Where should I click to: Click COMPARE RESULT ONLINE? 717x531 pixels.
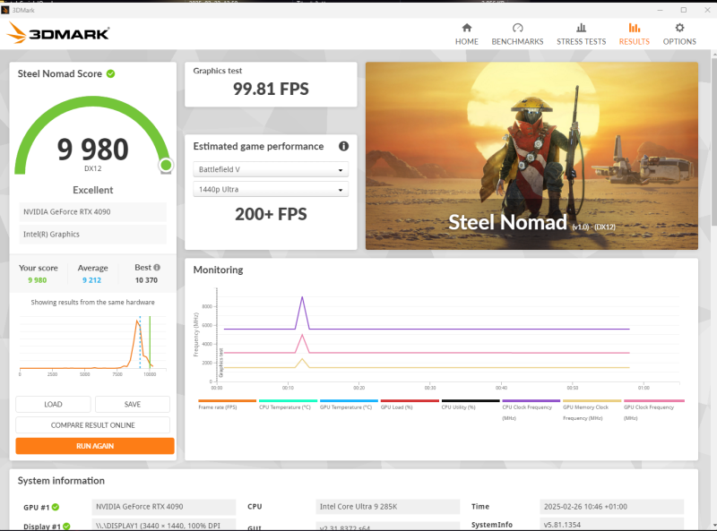coord(93,425)
